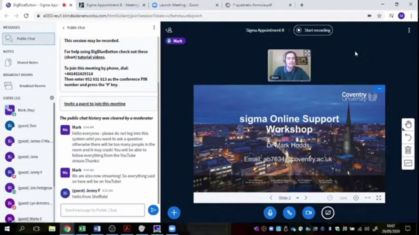Close the Launch Meeting - Zoom tab
The image size is (419, 235).
[x=217, y=5]
